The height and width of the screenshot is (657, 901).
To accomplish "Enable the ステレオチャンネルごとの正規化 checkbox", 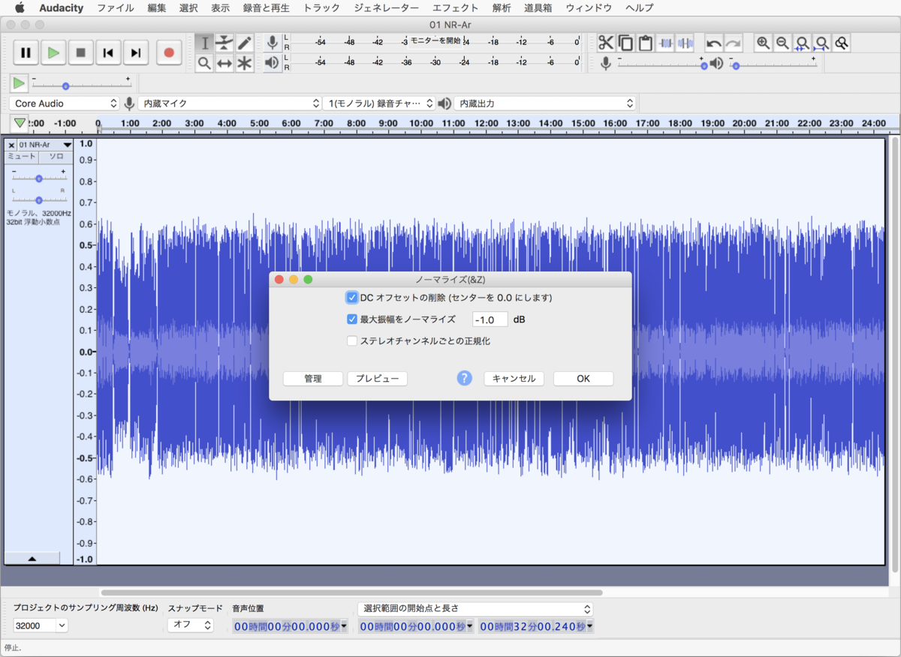I will click(x=352, y=341).
